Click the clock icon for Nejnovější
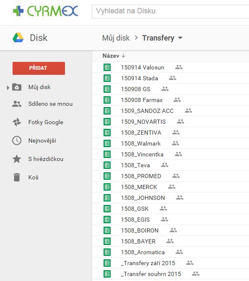 [17, 140]
